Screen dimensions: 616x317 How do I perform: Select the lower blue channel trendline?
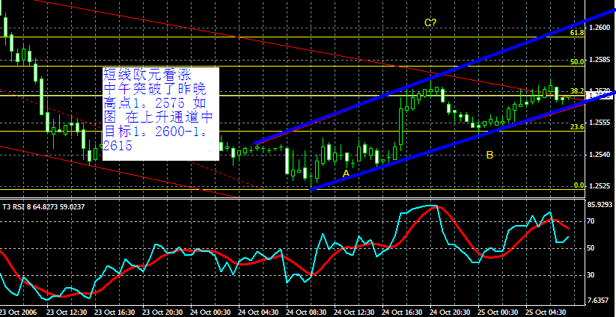pyautogui.click(x=463, y=141)
